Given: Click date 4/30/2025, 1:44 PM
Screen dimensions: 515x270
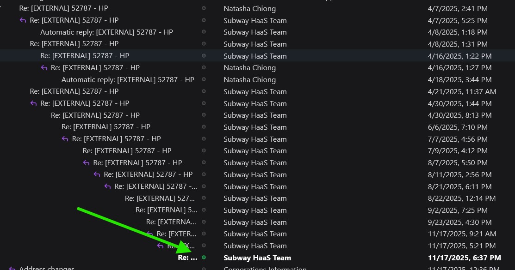Looking at the screenshot, I should click(459, 103).
